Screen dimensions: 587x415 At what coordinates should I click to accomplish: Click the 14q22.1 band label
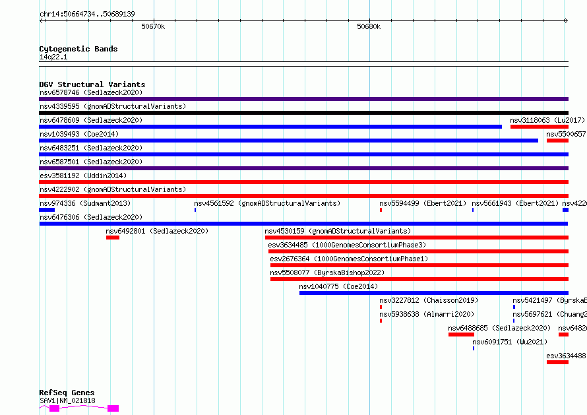pos(53,57)
